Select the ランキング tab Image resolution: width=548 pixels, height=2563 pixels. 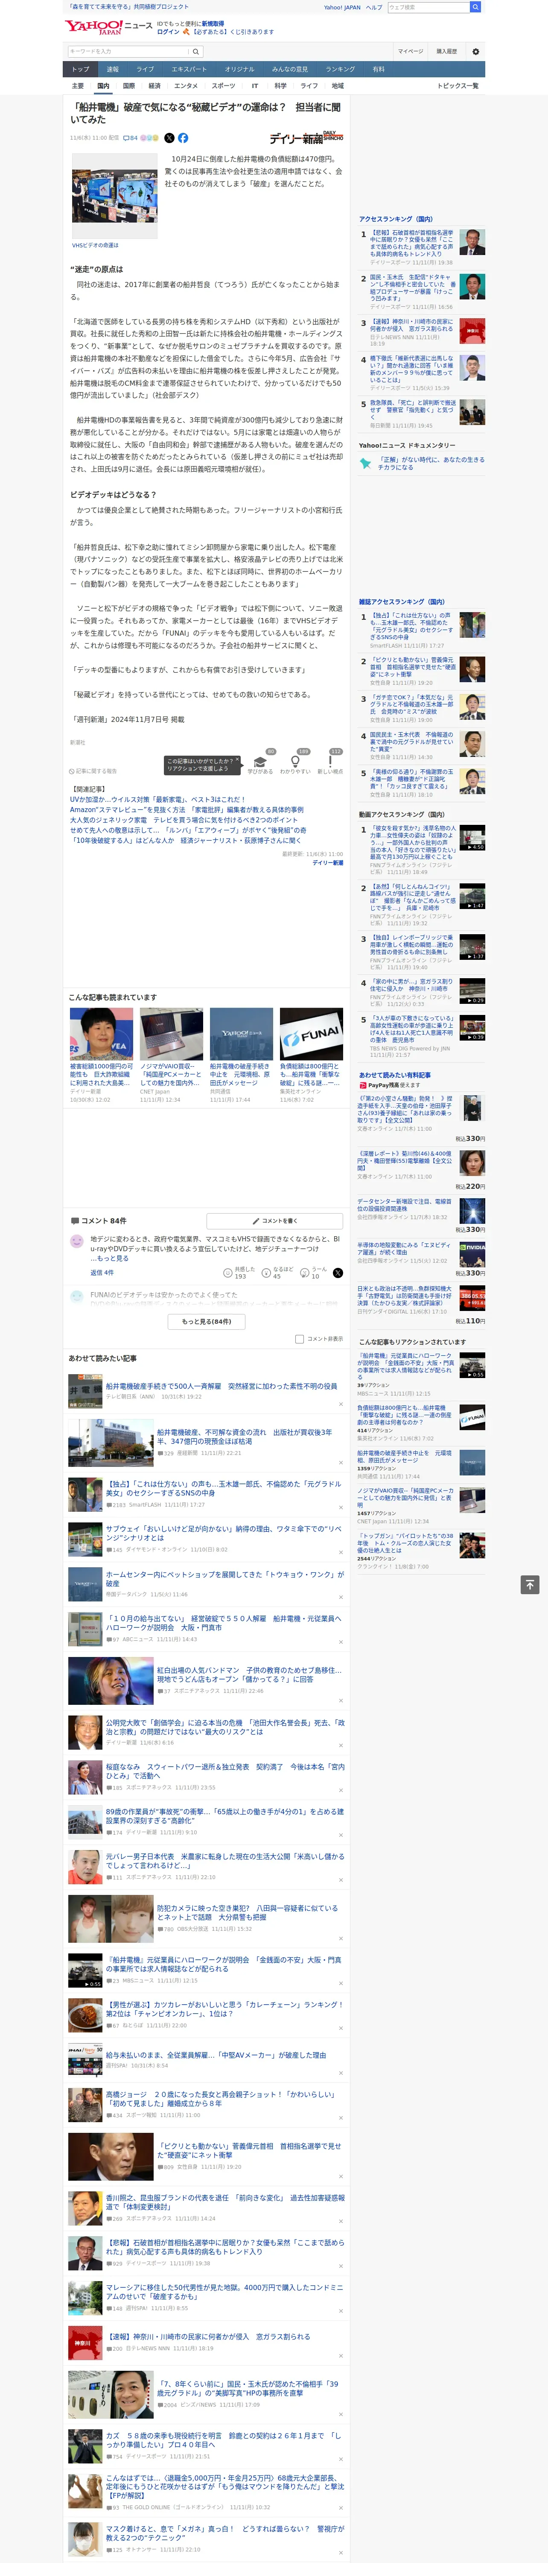(340, 69)
